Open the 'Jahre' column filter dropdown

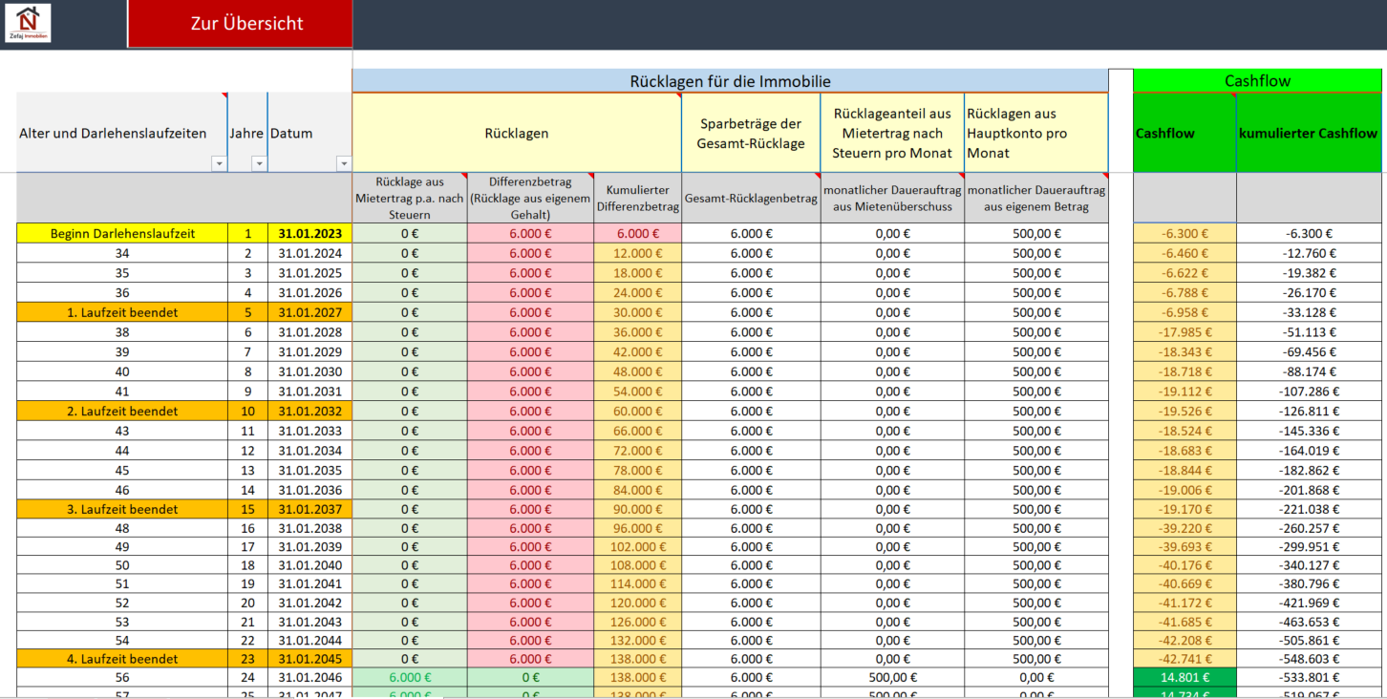(x=259, y=163)
